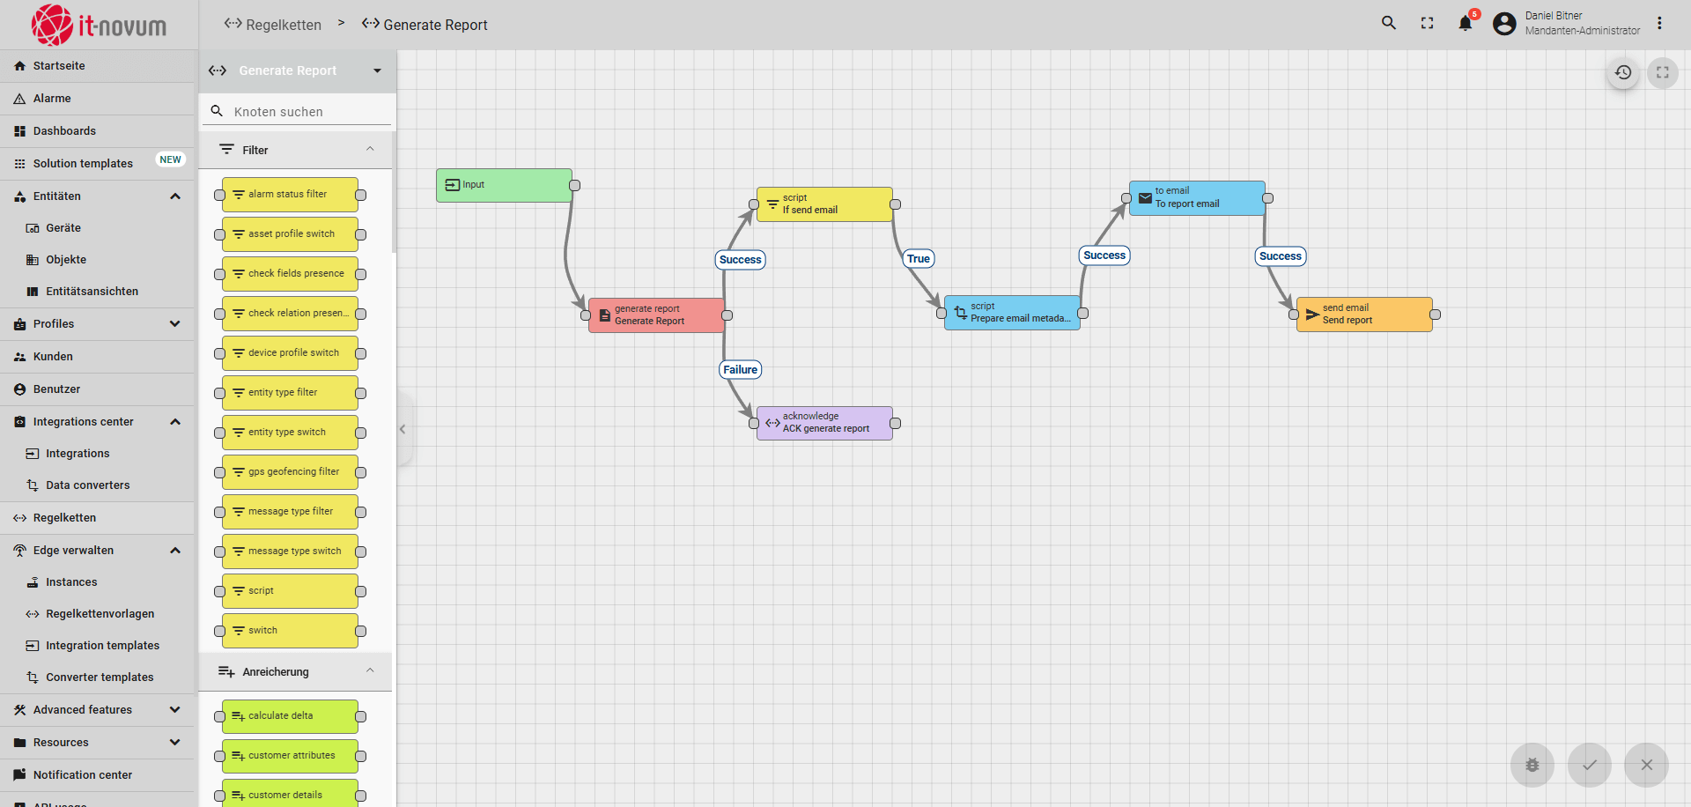The height and width of the screenshot is (807, 1691).
Task: Select the Success link label after Generate Report
Action: [740, 260]
